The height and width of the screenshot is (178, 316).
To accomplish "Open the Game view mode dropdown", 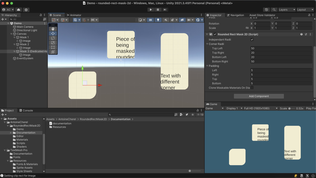I will click(x=214, y=108).
